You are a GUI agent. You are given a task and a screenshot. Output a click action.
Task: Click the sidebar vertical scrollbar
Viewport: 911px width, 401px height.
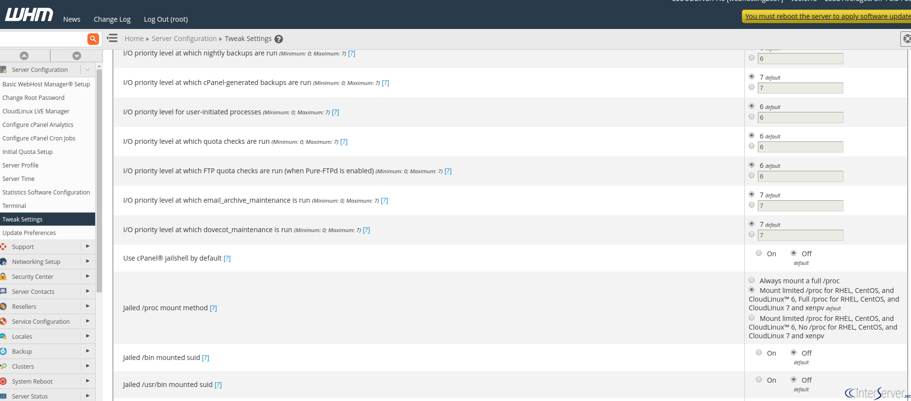pyautogui.click(x=99, y=181)
